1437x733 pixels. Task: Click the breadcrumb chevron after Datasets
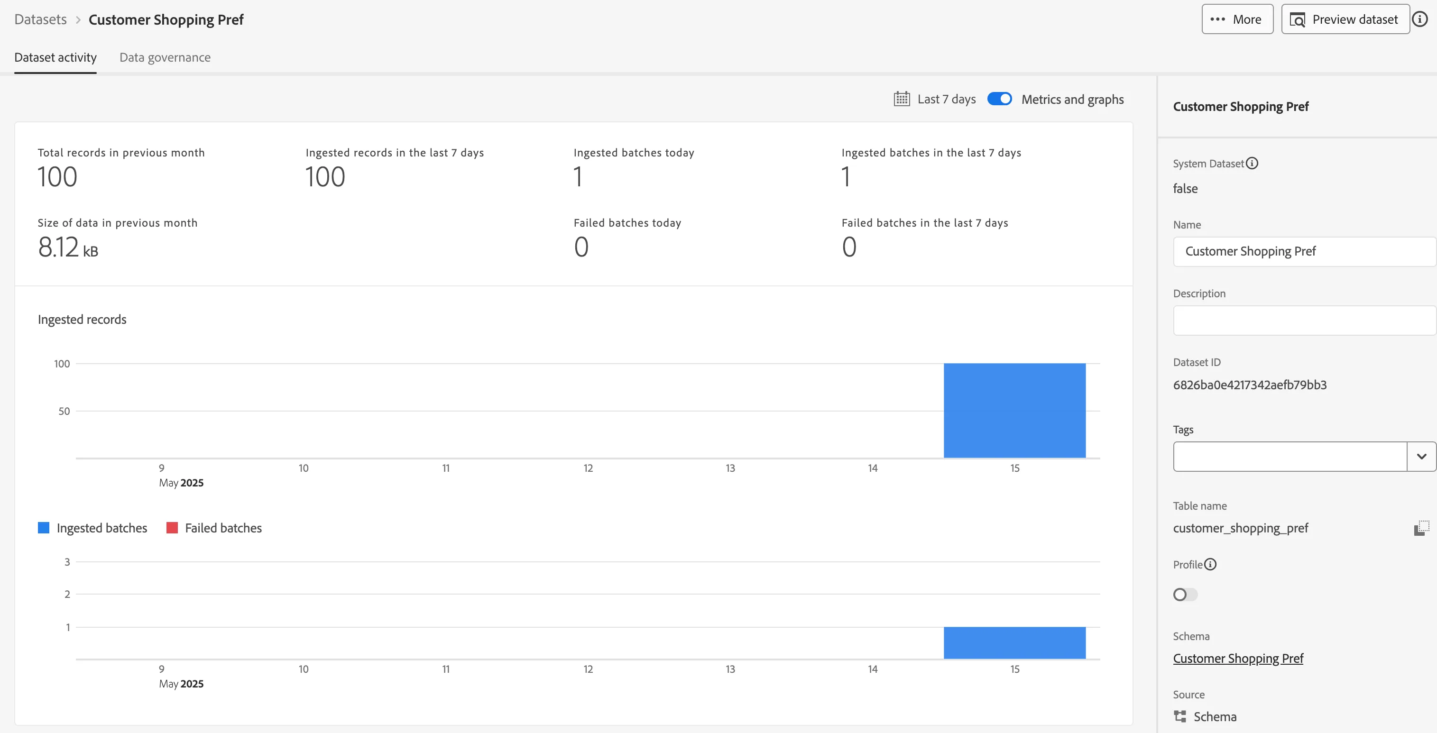(x=78, y=19)
